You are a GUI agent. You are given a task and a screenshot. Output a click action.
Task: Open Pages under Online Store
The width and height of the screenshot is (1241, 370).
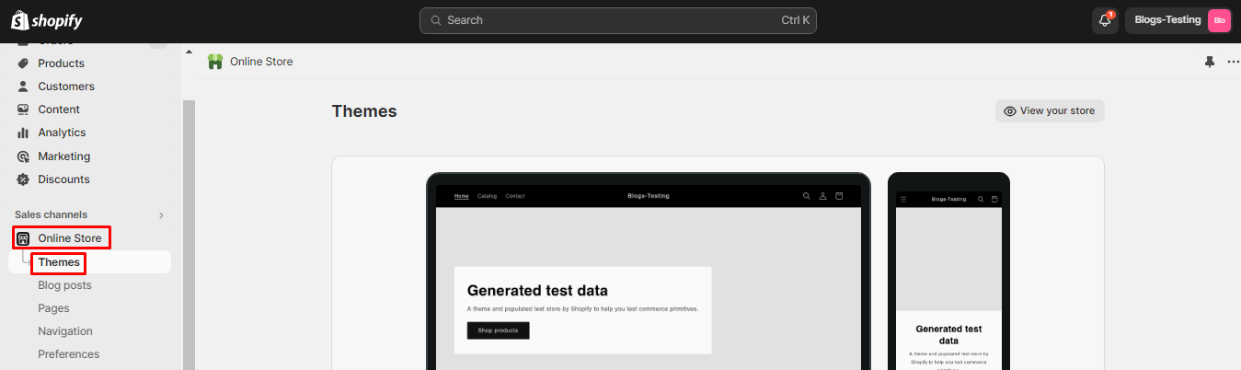point(53,308)
